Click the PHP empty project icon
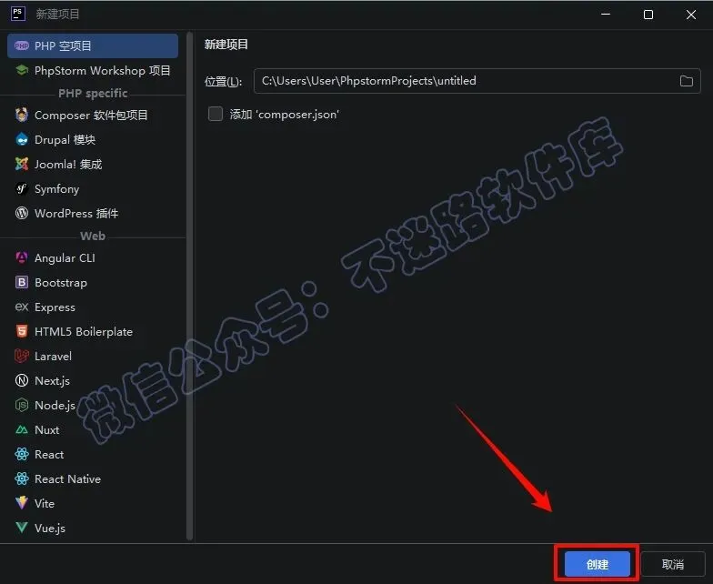Screen dimensions: 713x584 click(x=22, y=45)
